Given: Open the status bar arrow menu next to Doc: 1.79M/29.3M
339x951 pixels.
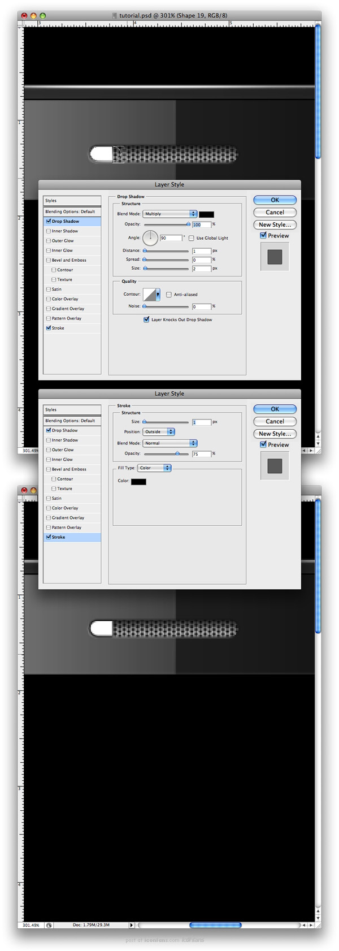Looking at the screenshot, I should coord(132,926).
